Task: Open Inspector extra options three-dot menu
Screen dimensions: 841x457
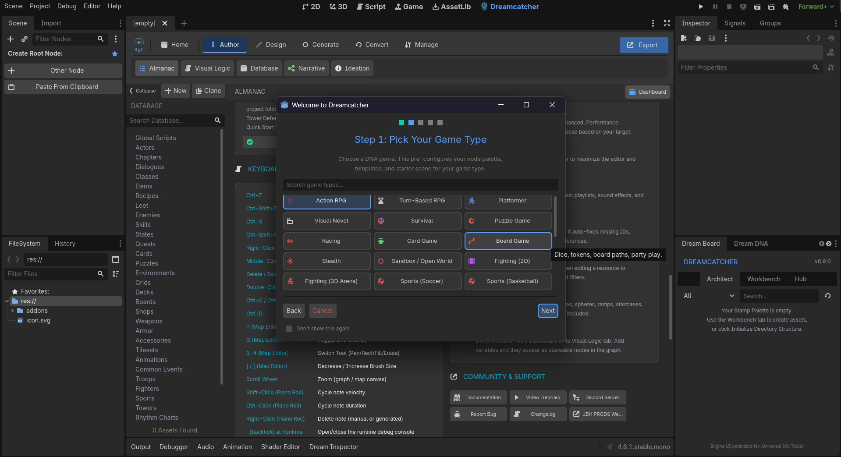Action: tap(726, 38)
